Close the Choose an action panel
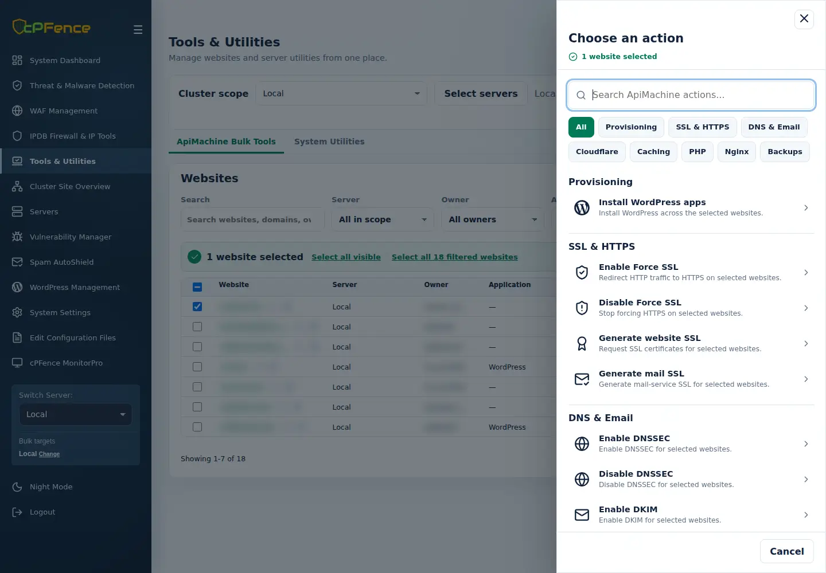Image resolution: width=826 pixels, height=573 pixels. (x=804, y=19)
